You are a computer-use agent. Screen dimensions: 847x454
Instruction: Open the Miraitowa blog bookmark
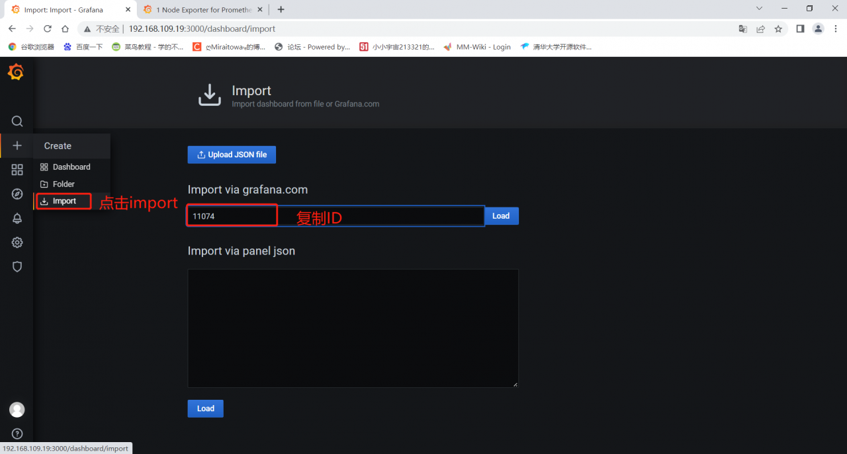coord(229,47)
